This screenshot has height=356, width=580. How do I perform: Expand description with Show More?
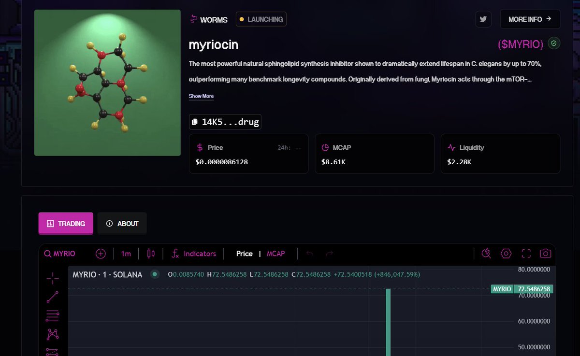[201, 96]
